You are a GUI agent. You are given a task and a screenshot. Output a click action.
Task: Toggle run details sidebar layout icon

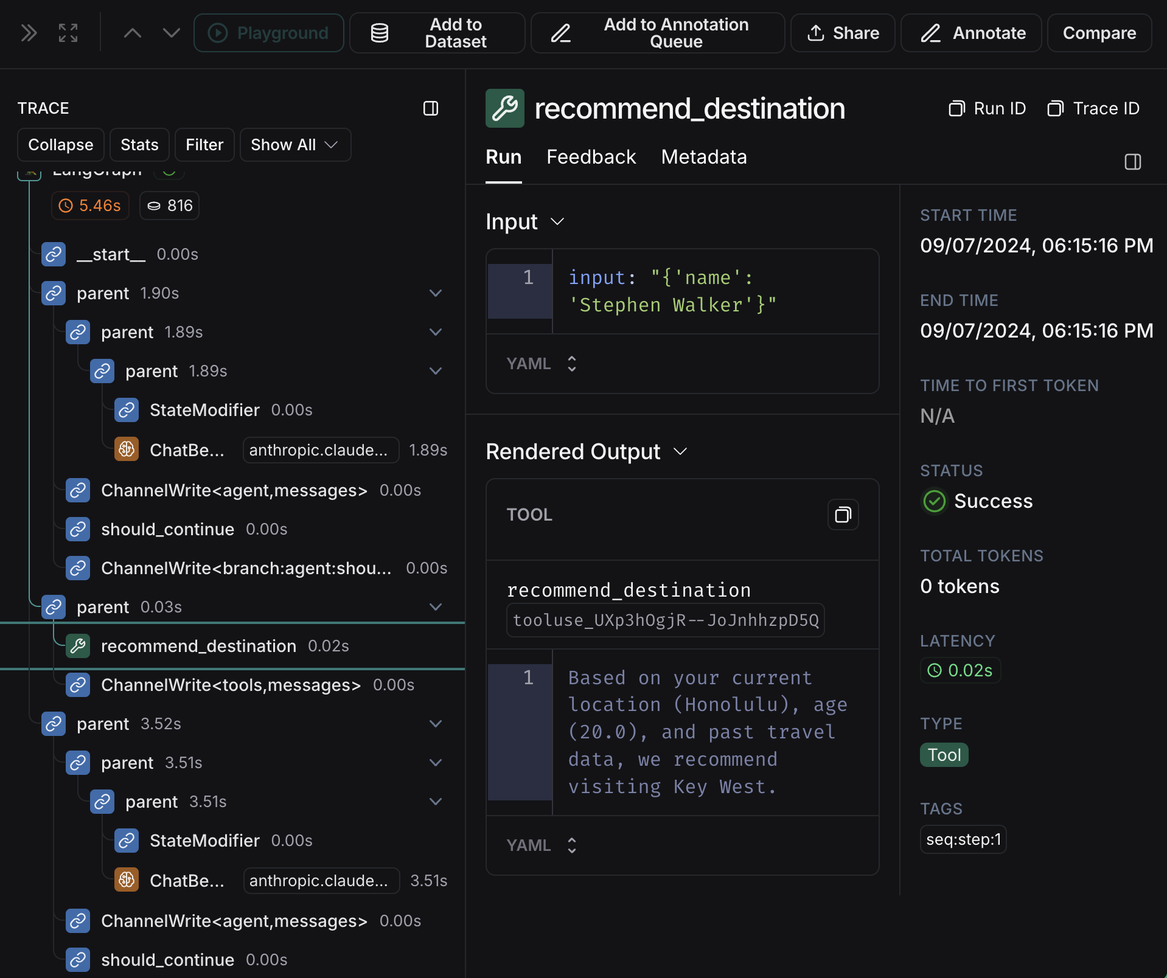click(1133, 162)
